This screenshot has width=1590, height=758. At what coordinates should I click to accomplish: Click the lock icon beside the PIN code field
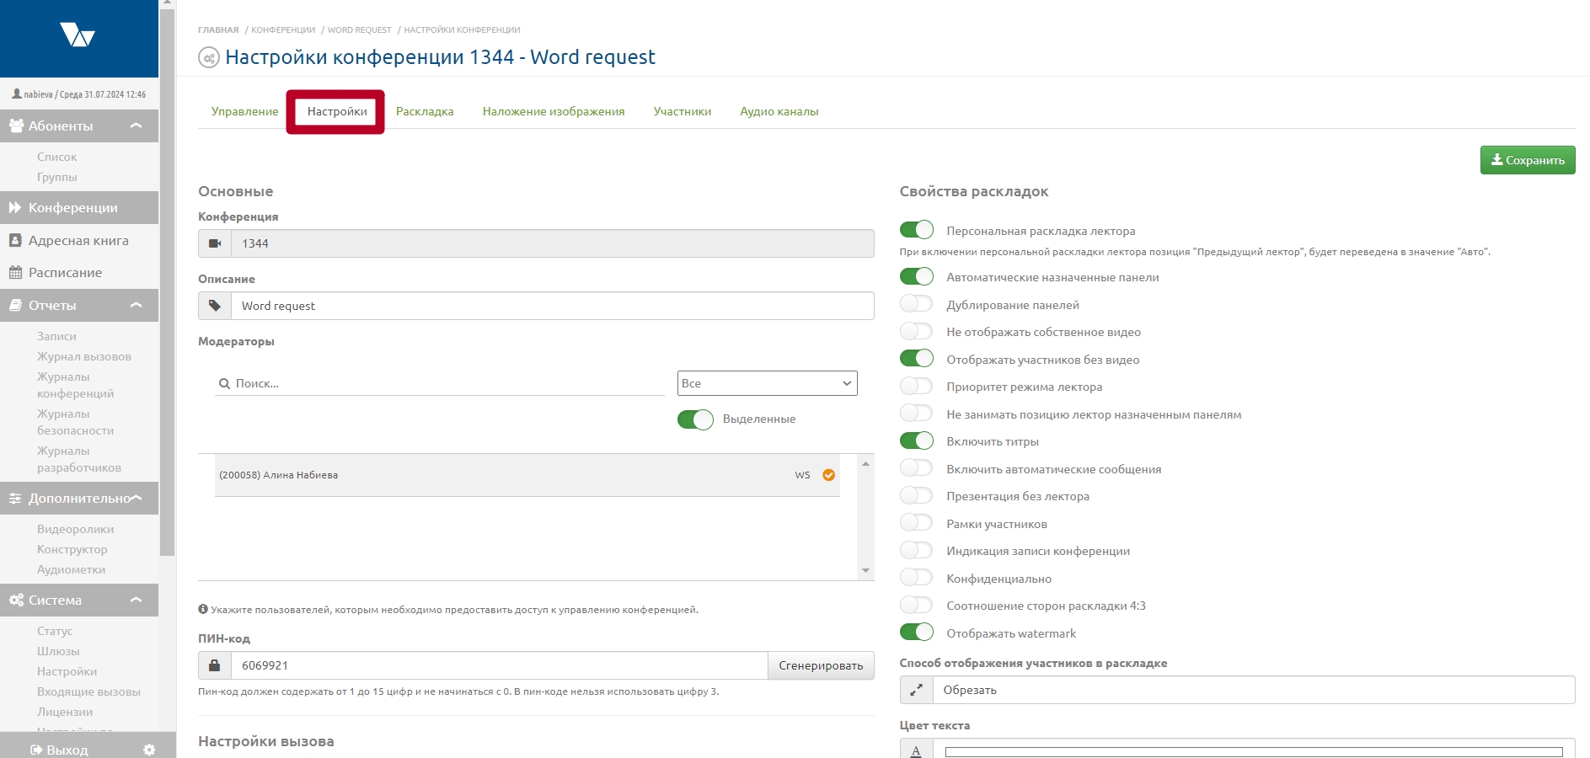click(215, 665)
